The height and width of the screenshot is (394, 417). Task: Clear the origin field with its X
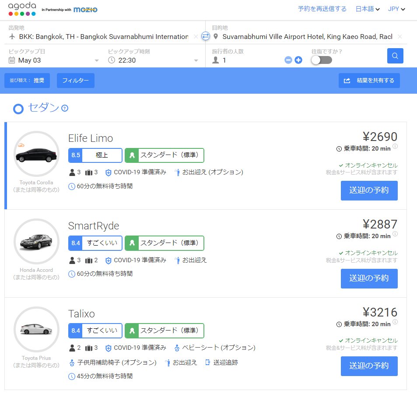[x=196, y=37]
